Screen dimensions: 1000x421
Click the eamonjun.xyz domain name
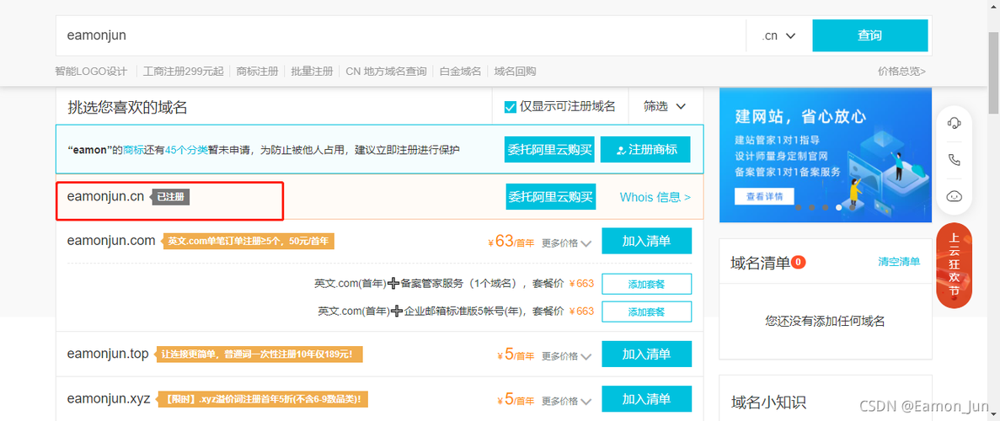109,398
